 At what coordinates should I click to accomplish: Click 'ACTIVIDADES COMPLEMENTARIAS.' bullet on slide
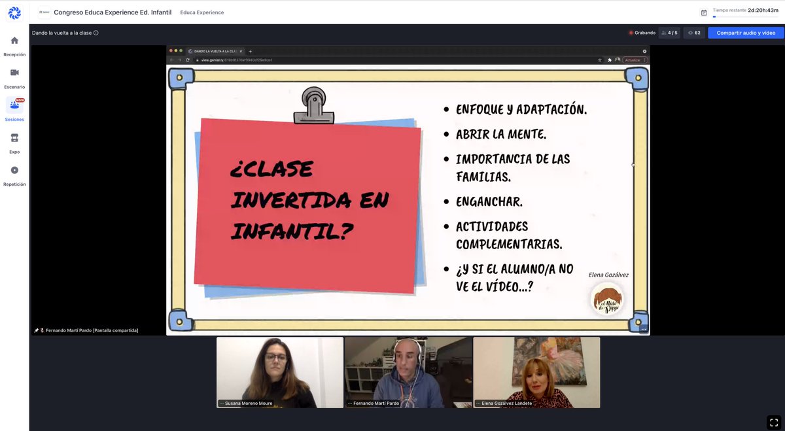[x=509, y=235]
